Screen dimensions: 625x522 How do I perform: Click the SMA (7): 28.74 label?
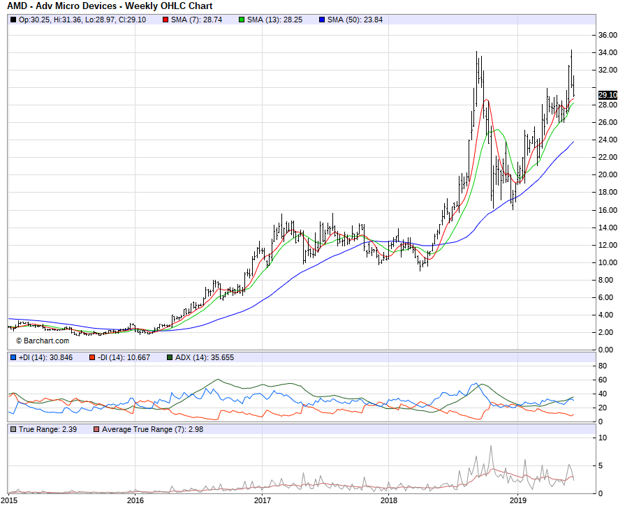[196, 20]
